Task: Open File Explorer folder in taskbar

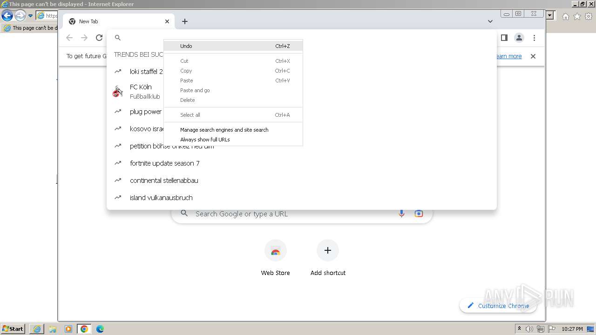Action: (53, 329)
